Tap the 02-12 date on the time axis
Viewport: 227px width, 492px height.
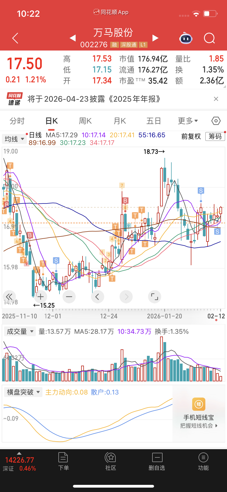point(216,316)
